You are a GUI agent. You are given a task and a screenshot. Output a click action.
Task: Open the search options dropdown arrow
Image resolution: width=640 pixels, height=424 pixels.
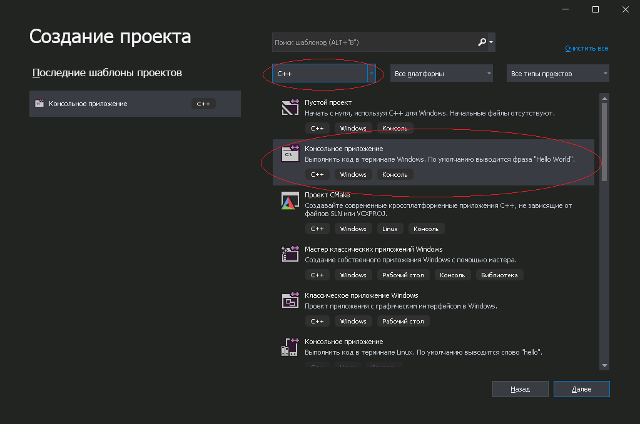point(491,42)
